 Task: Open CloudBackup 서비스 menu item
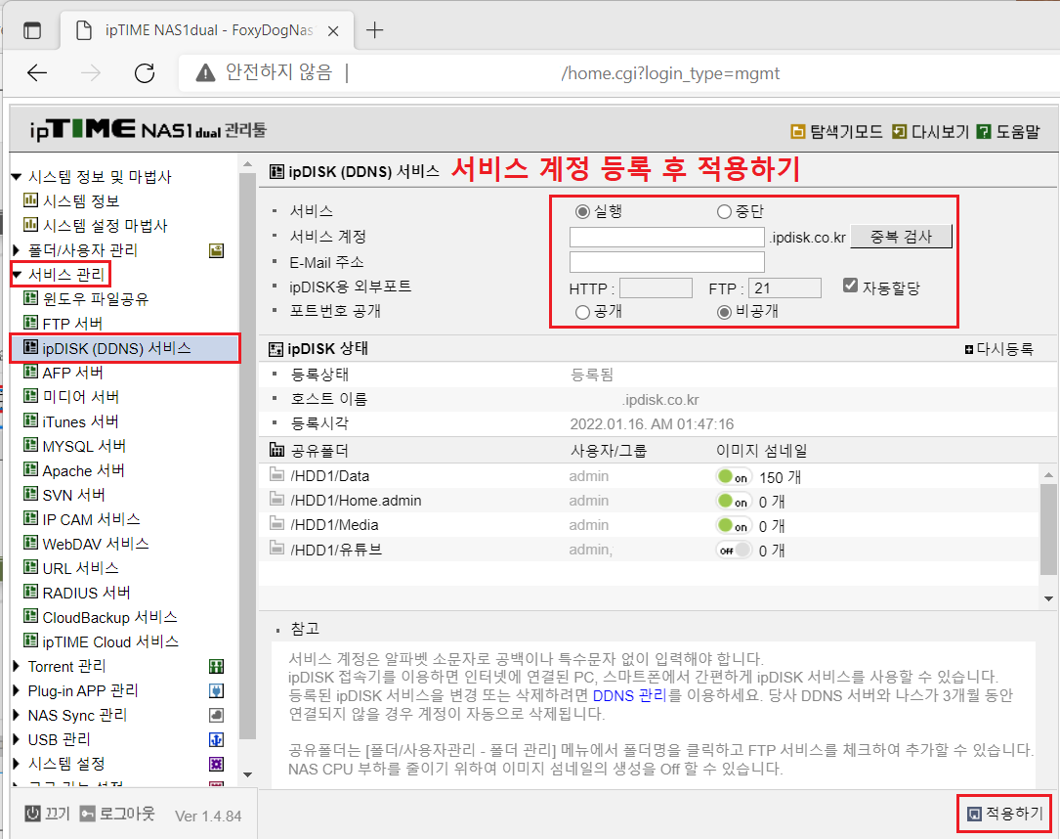109,617
